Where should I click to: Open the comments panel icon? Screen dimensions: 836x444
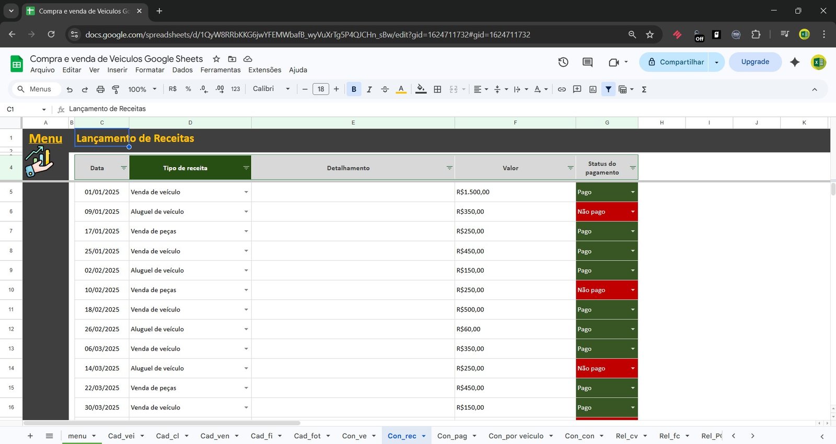click(587, 62)
